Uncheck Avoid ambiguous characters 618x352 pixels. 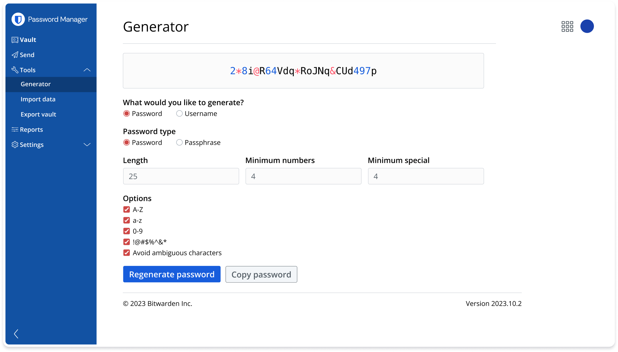pyautogui.click(x=126, y=252)
